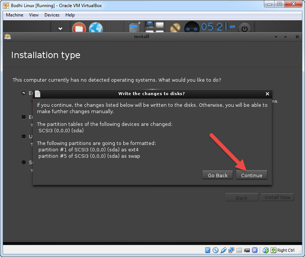Click the dimmed Install Now button
This screenshot has width=305, height=257.
[278, 197]
